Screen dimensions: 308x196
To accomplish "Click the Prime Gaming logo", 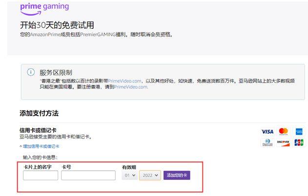I will (x=44, y=8).
